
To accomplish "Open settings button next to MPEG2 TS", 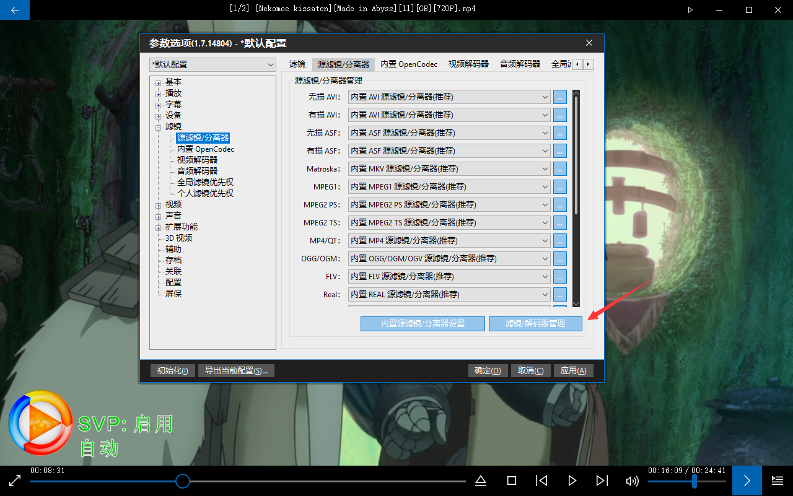I will [x=560, y=223].
